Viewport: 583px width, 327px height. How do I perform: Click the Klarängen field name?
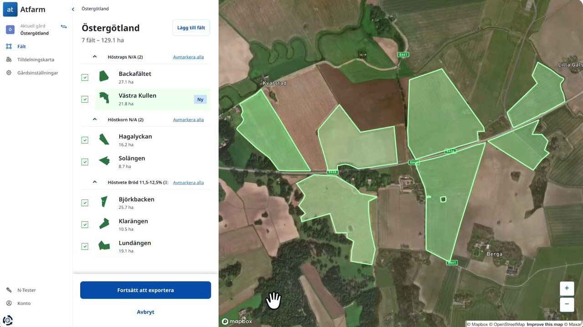(133, 221)
